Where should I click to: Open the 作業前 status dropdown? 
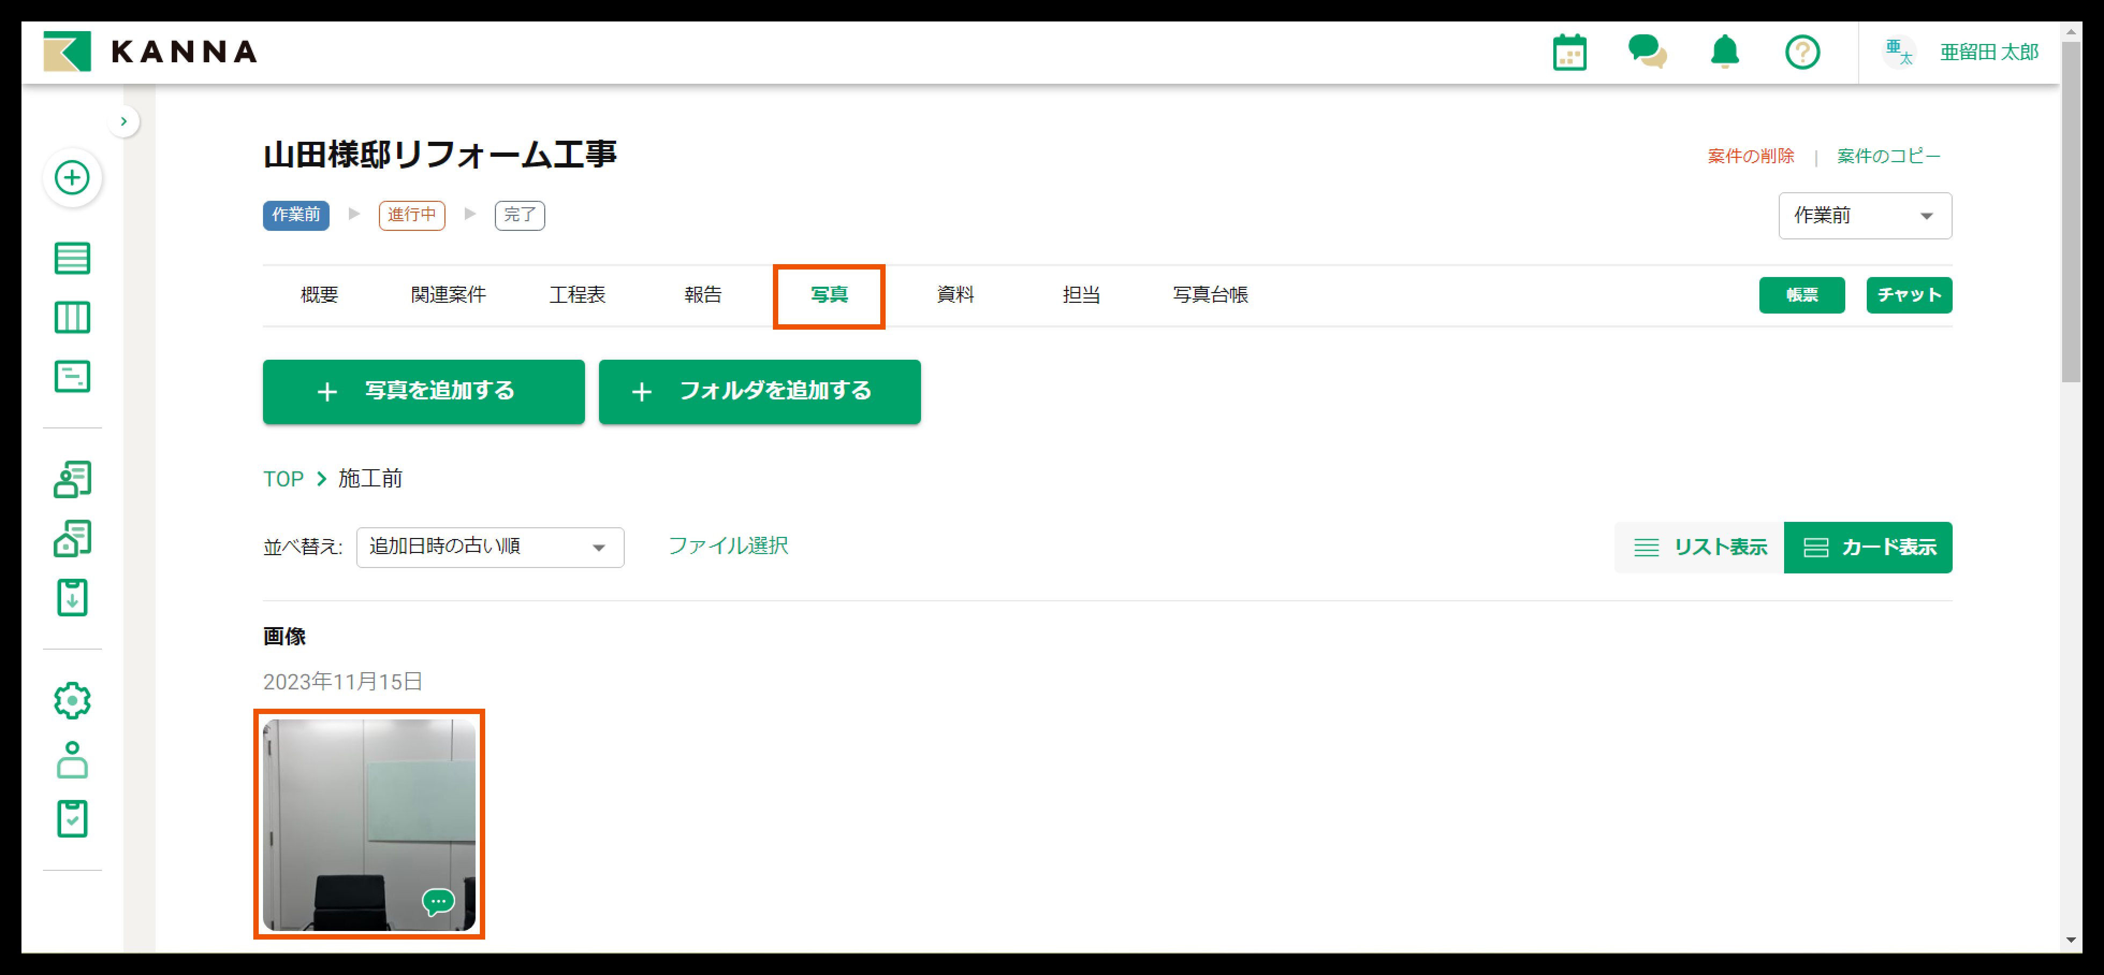tap(1865, 216)
